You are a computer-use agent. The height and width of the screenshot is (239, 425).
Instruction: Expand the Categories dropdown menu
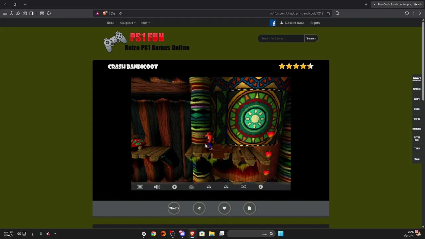tap(128, 23)
